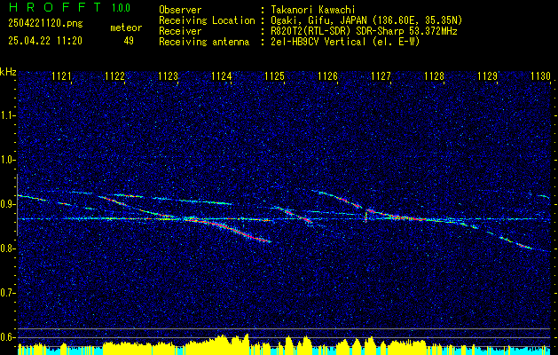The width and height of the screenshot is (558, 355).
Task: Click time axis marker 1122
Action: [x=115, y=76]
